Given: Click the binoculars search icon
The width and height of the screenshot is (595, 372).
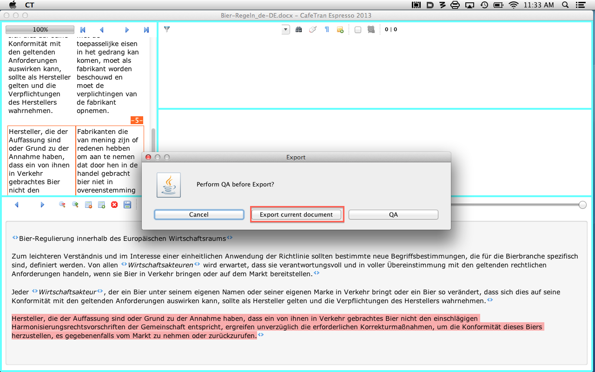Looking at the screenshot, I should coord(298,30).
